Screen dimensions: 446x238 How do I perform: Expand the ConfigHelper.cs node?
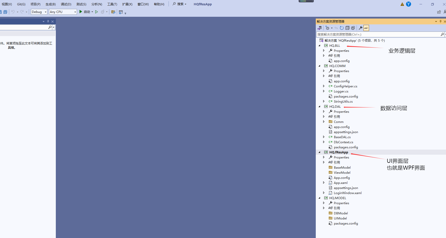point(324,86)
